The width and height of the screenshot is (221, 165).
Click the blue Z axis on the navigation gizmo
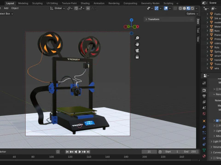131,20
